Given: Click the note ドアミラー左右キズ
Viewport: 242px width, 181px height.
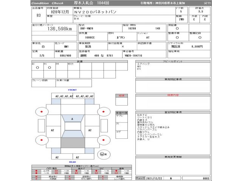Looking at the screenshot, I should point(148,137).
